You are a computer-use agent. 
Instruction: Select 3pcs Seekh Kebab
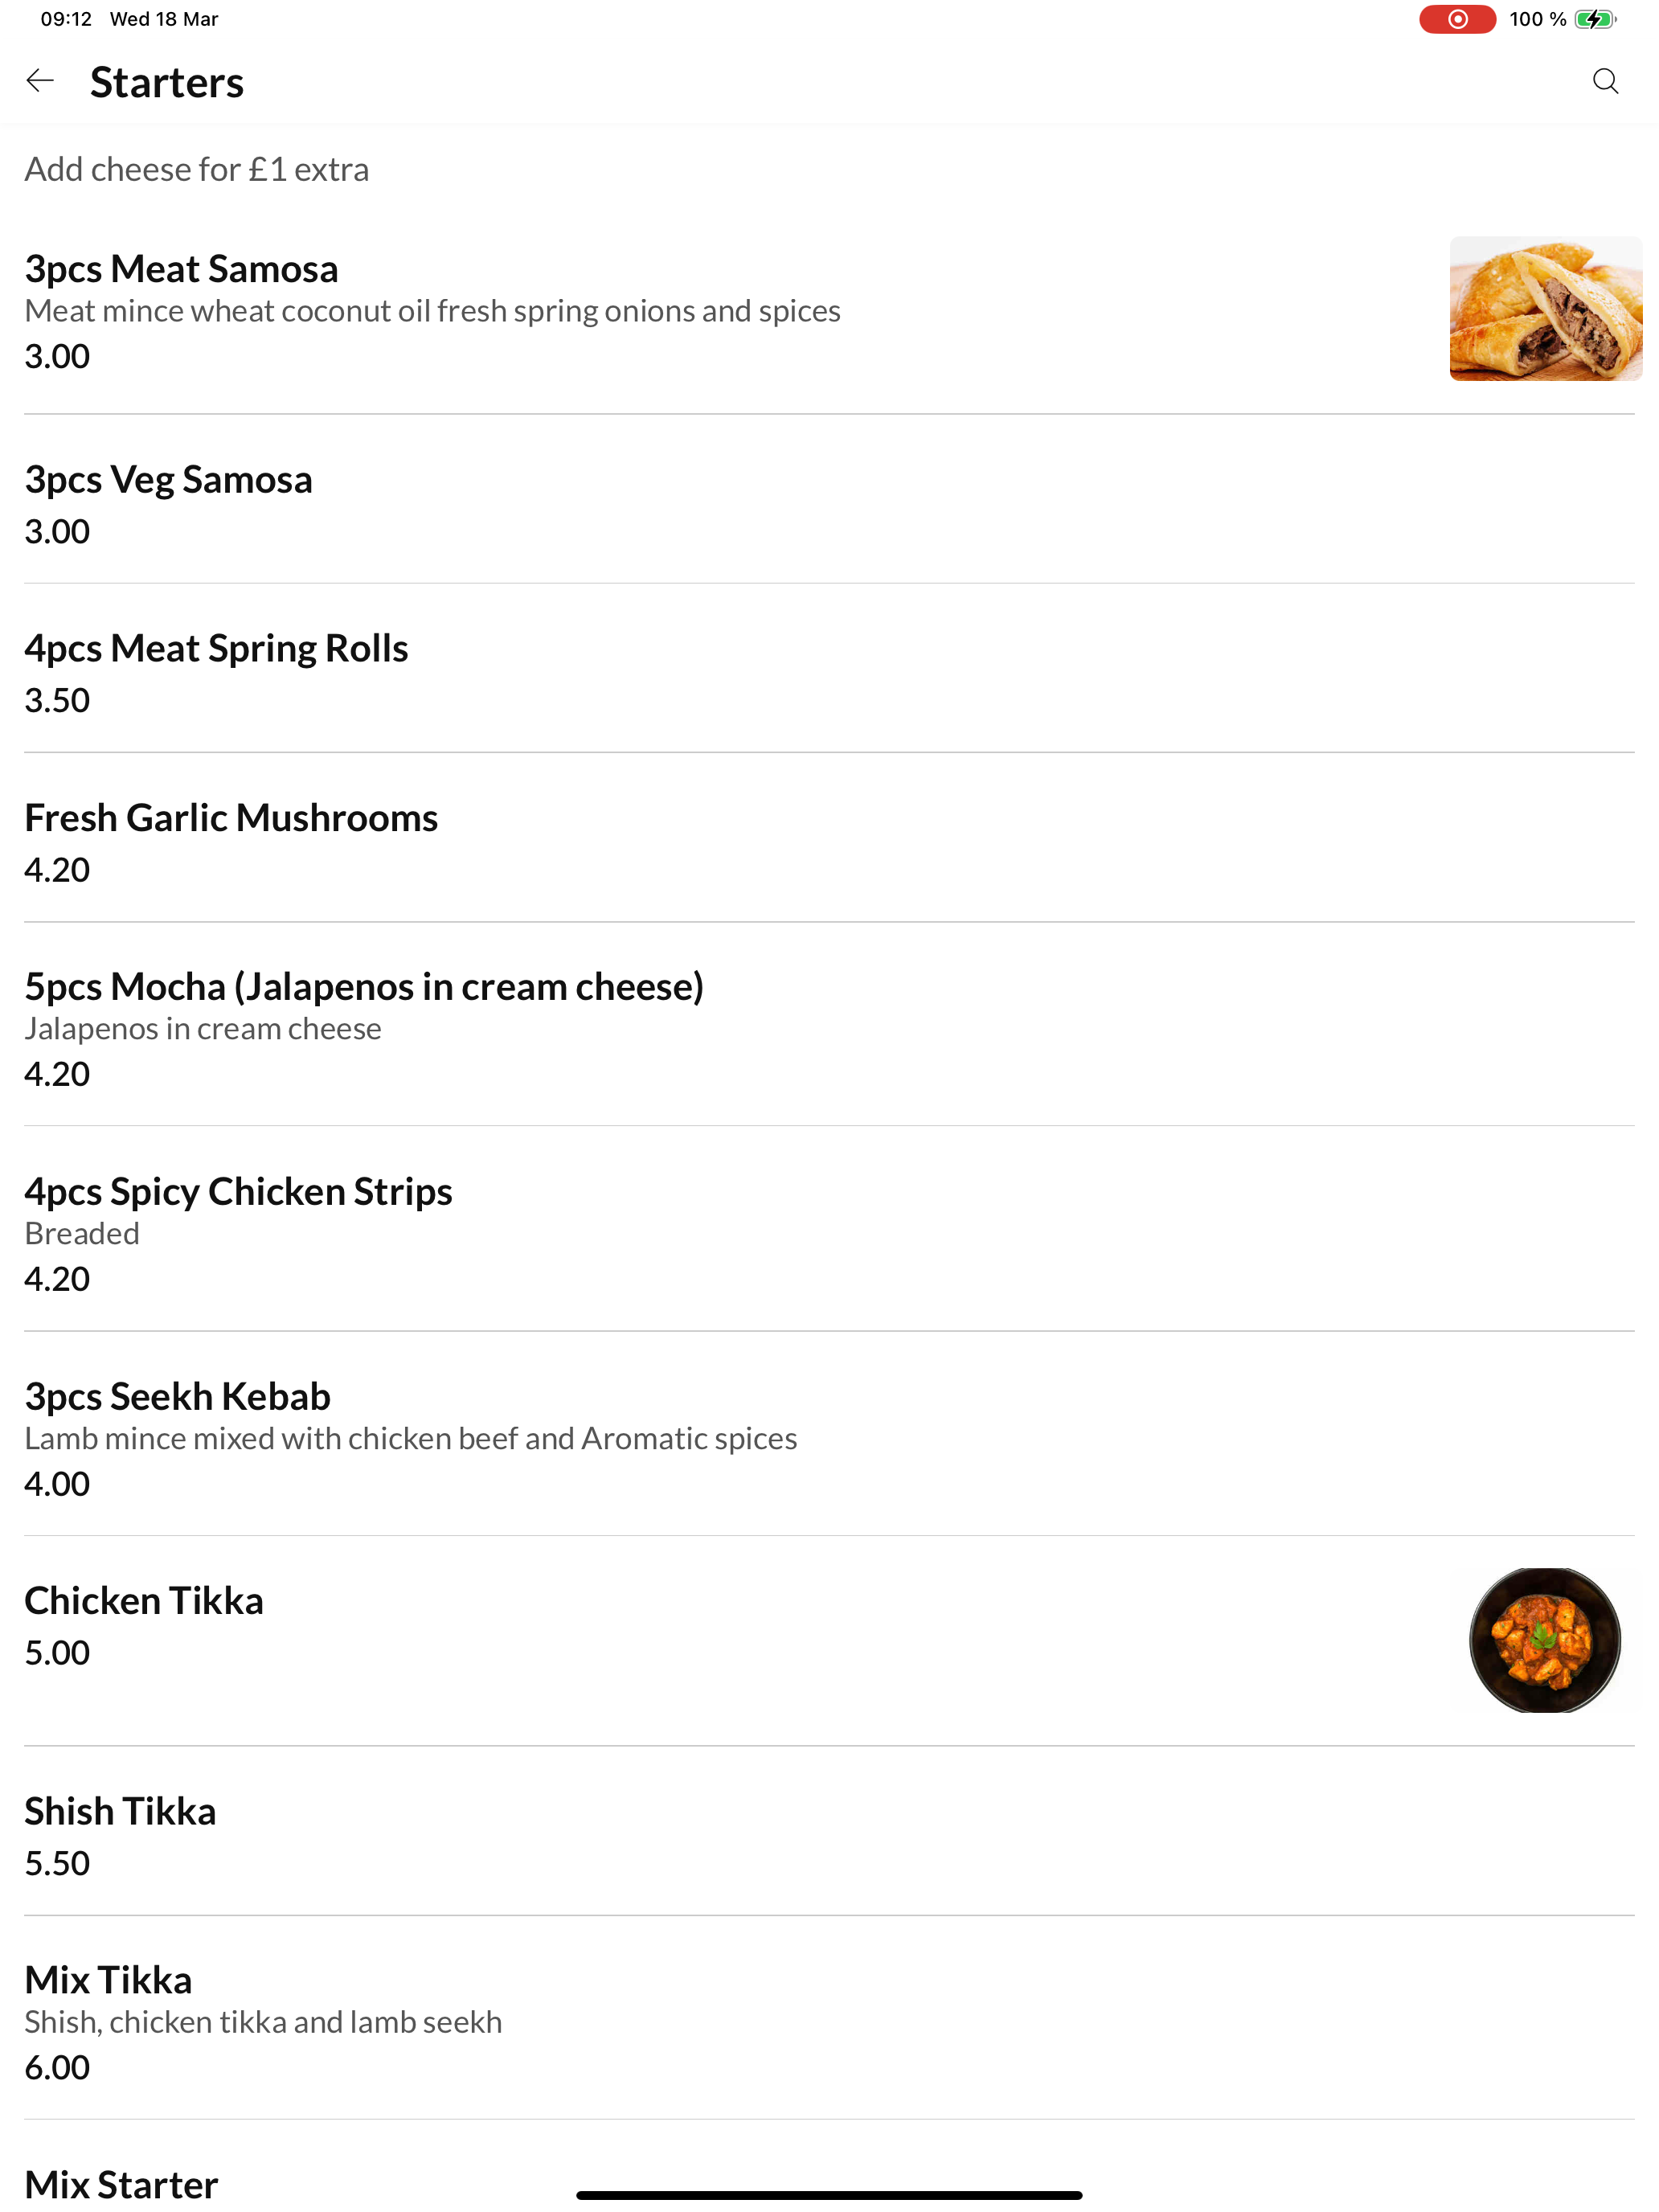tap(829, 1434)
